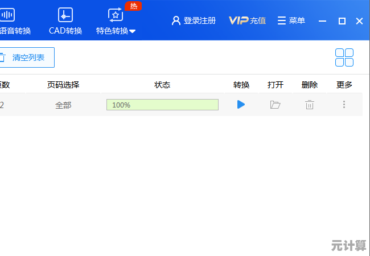This screenshot has height=256, width=370.
Task: Delete the file using the trash icon
Action: (309, 105)
